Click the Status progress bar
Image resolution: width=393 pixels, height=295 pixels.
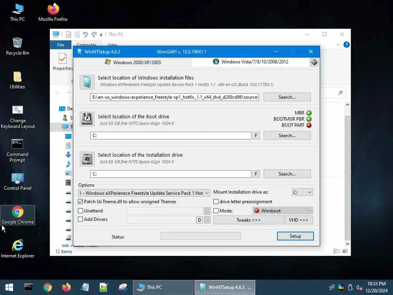(200, 236)
